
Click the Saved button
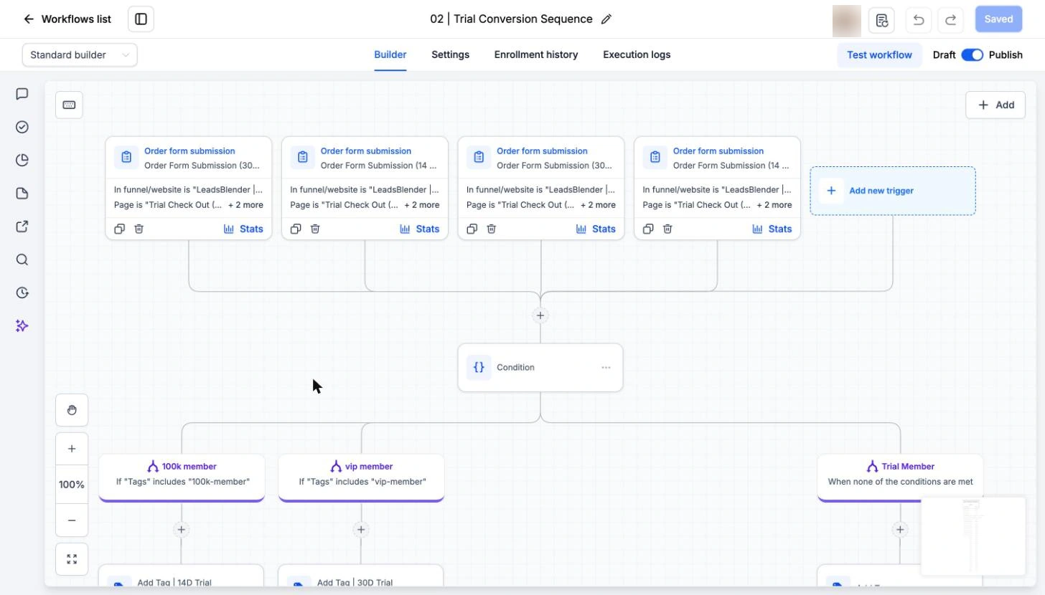pyautogui.click(x=998, y=19)
